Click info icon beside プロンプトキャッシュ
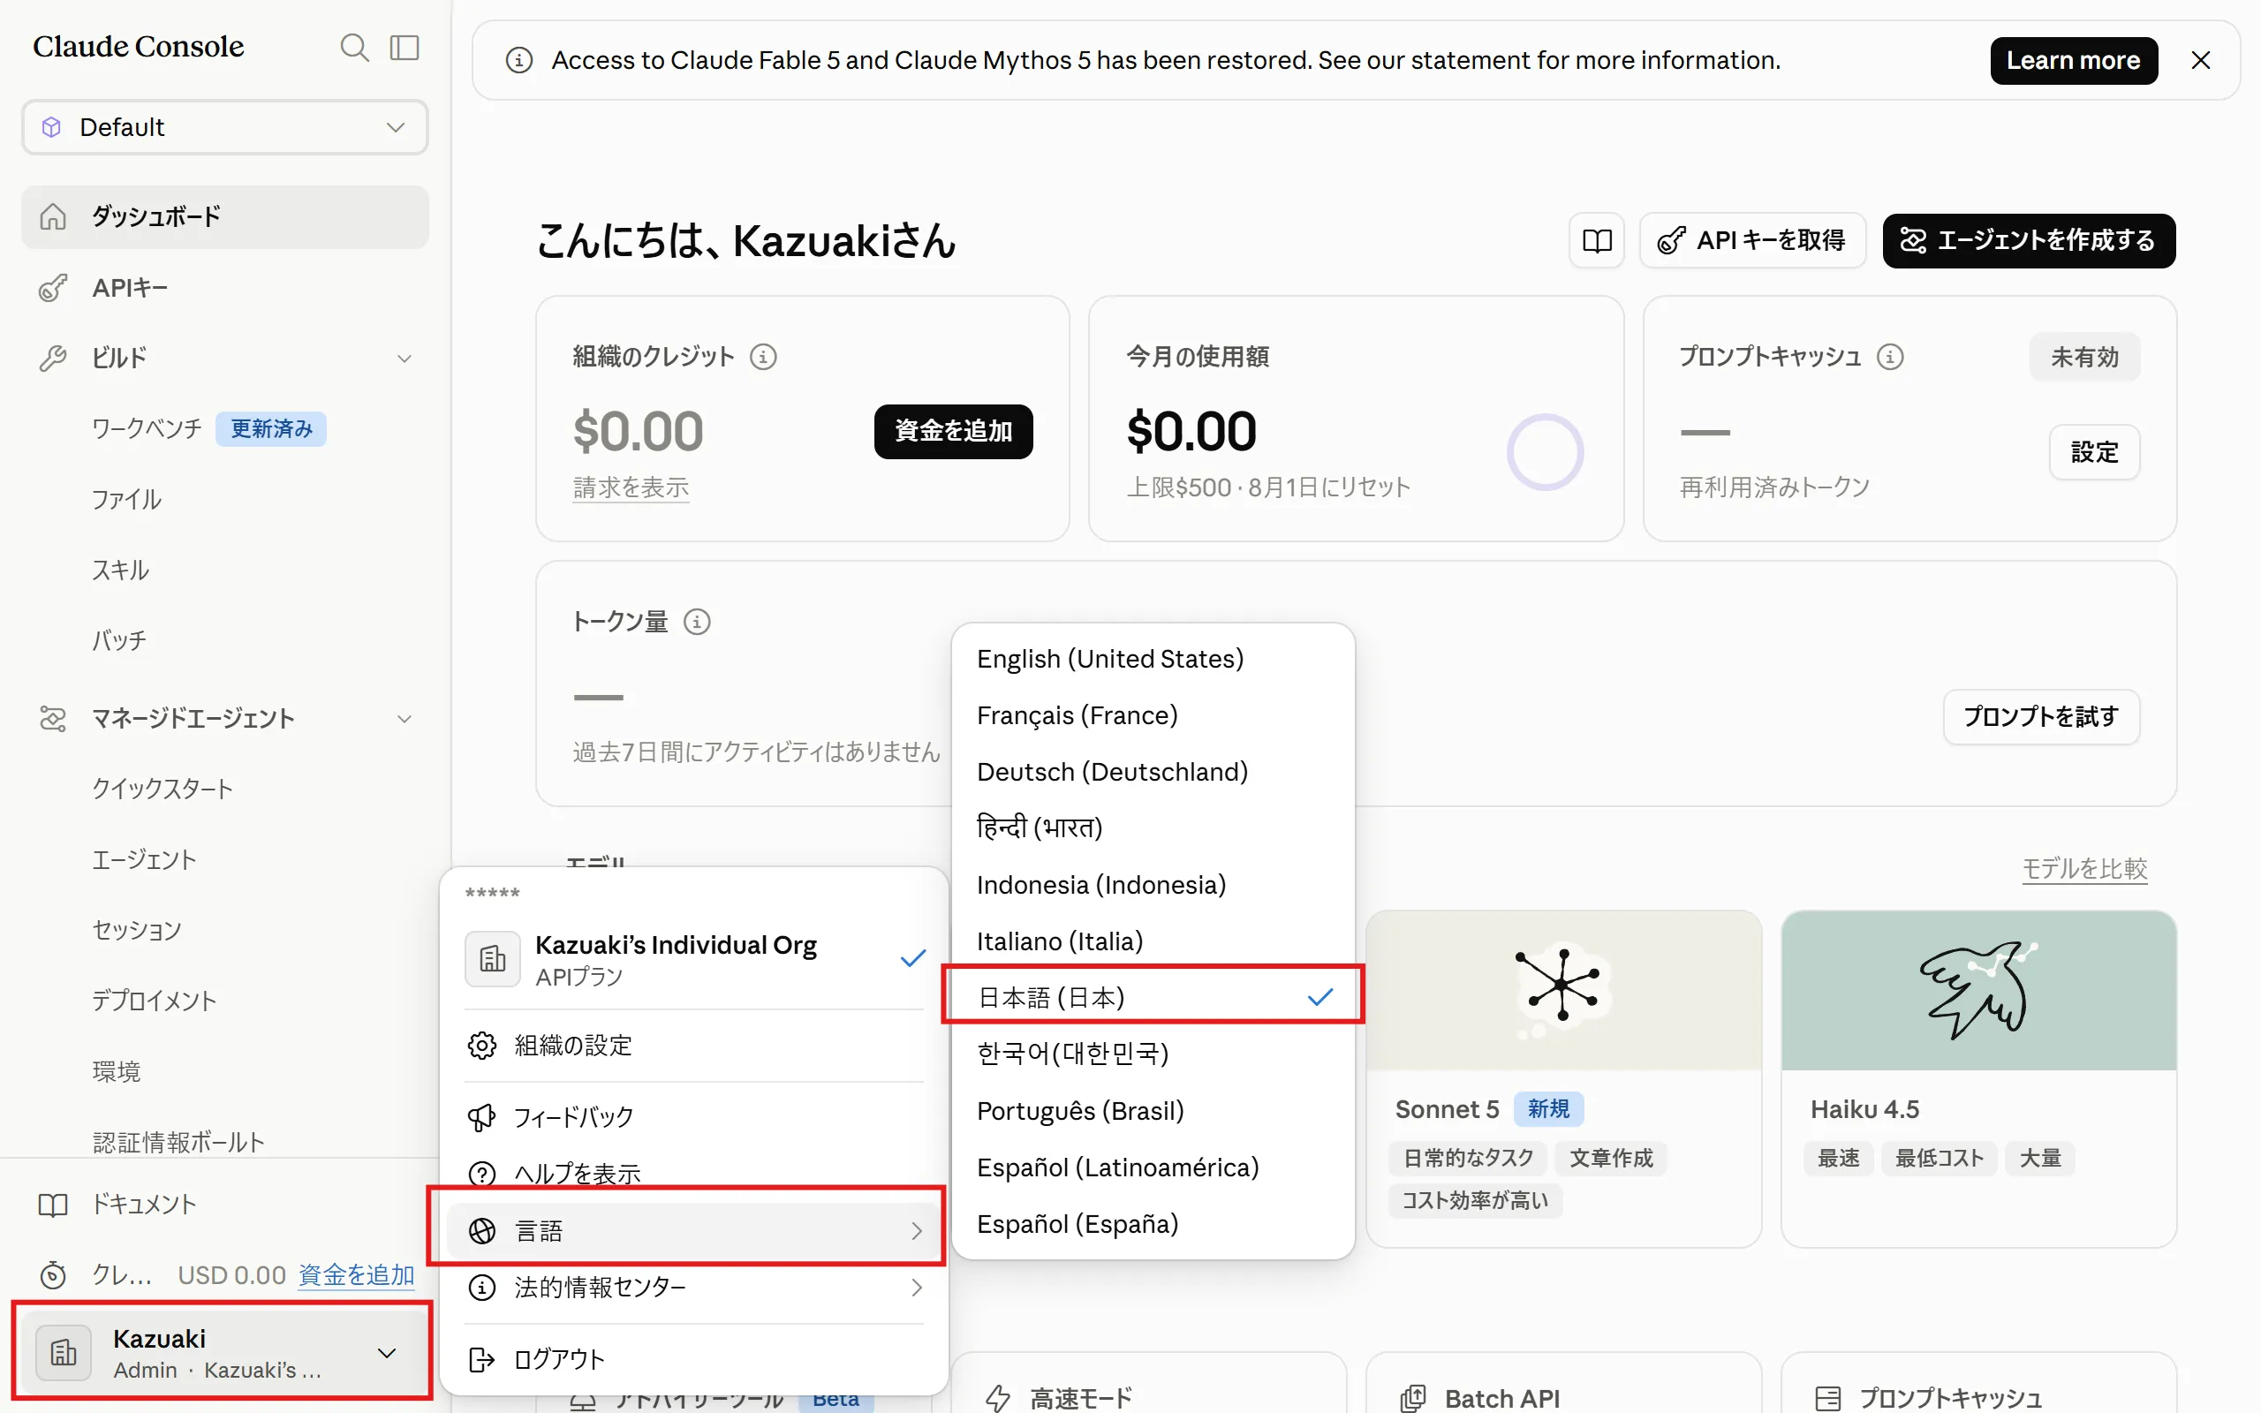 point(1890,357)
